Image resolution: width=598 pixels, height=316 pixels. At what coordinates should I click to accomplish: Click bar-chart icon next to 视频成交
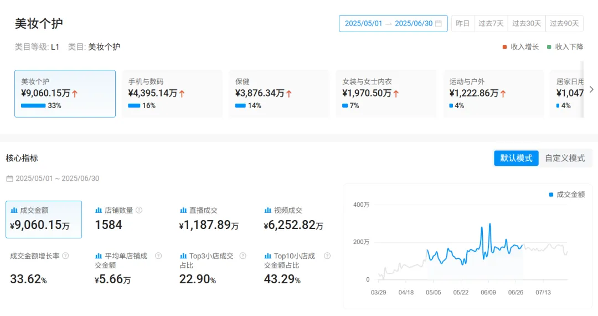coord(268,210)
